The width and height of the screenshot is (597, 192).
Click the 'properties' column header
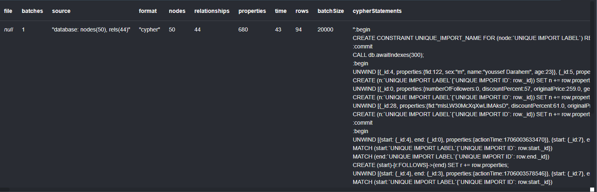[252, 11]
